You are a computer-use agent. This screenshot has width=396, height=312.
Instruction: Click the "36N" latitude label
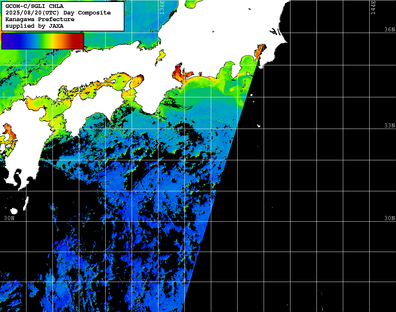[x=389, y=29]
